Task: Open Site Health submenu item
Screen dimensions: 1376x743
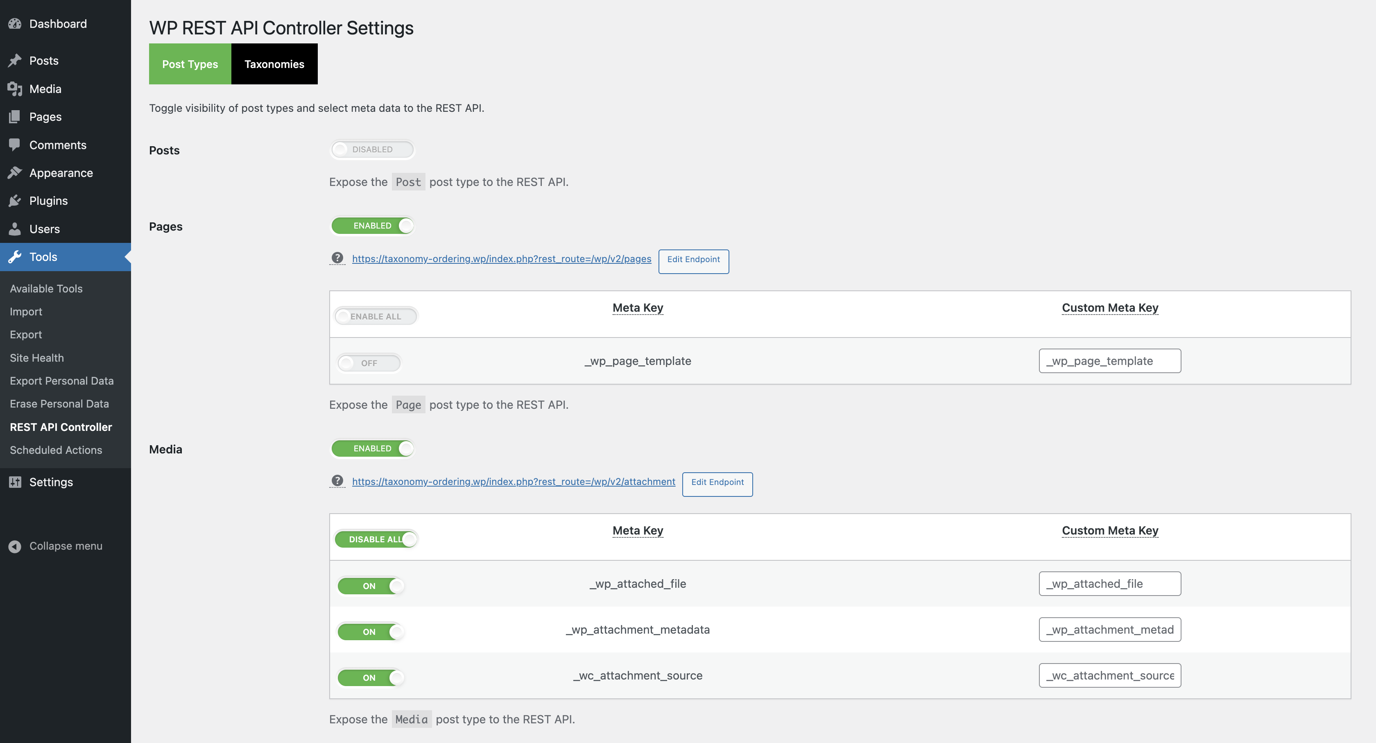Action: 36,358
